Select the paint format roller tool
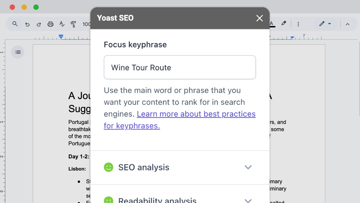Screen dimensions: 360x203 click(73, 24)
